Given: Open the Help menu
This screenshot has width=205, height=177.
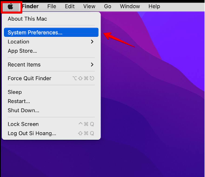Looking at the screenshot, I should [154, 7].
